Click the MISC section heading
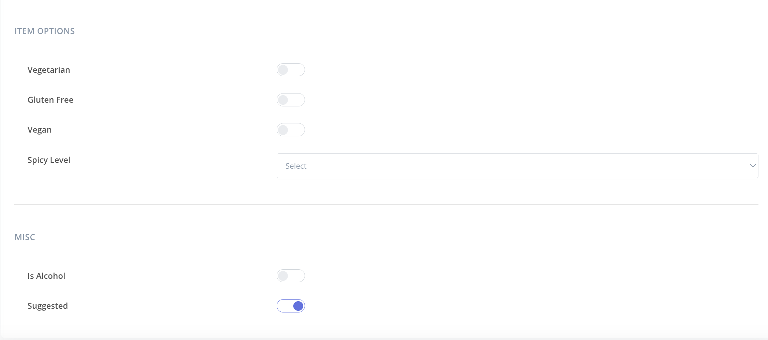This screenshot has height=340, width=768. click(25, 237)
